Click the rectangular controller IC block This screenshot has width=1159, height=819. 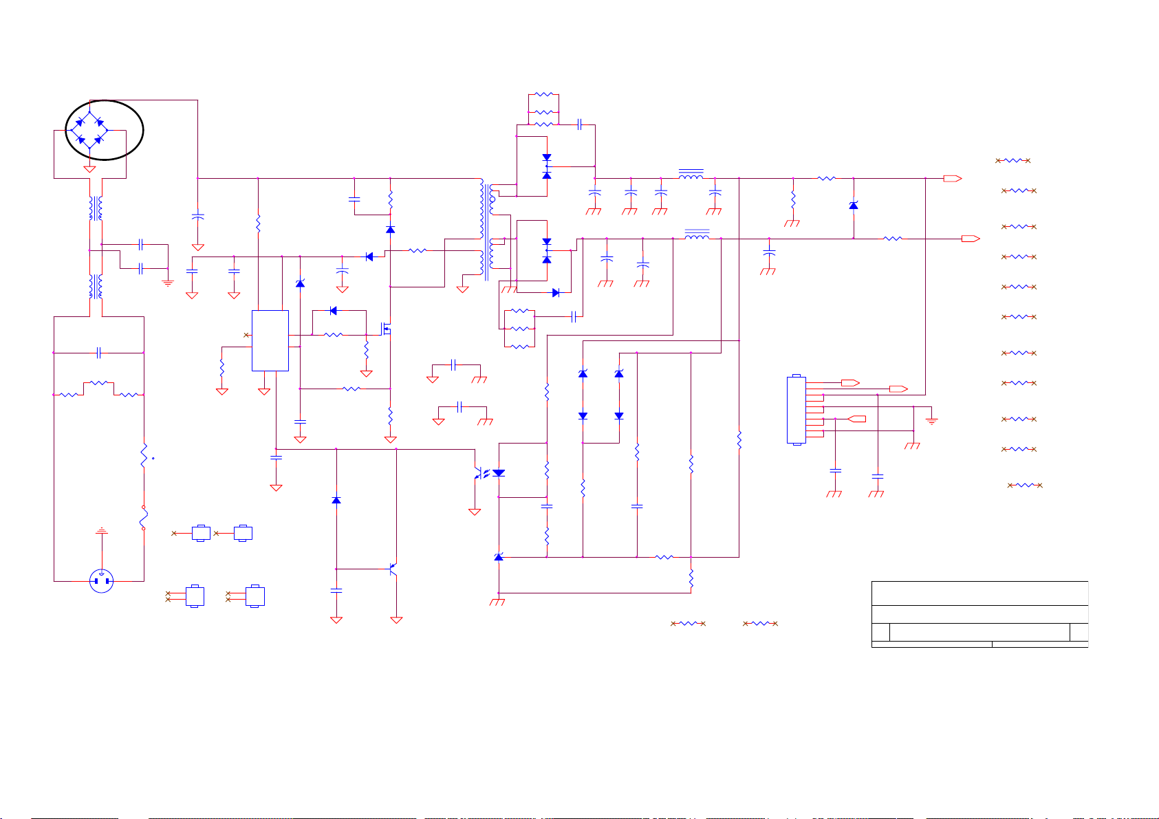tap(270, 340)
